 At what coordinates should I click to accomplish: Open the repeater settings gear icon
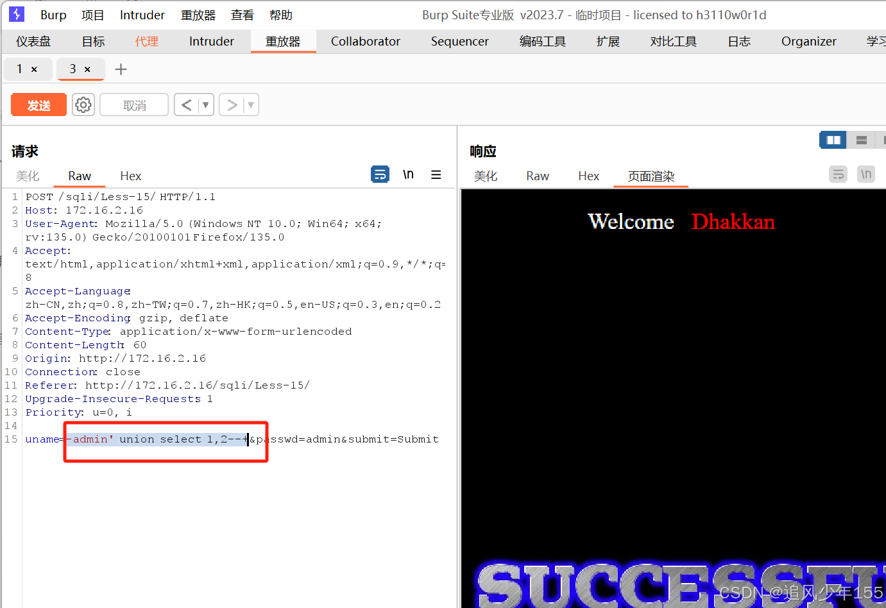click(83, 105)
